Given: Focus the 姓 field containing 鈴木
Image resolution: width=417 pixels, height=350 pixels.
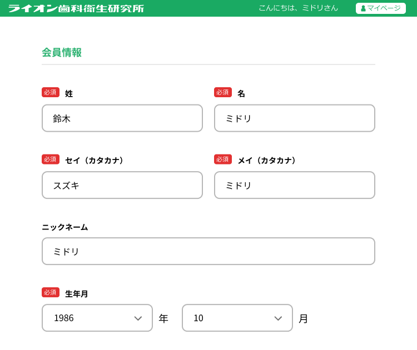Looking at the screenshot, I should click(x=122, y=118).
